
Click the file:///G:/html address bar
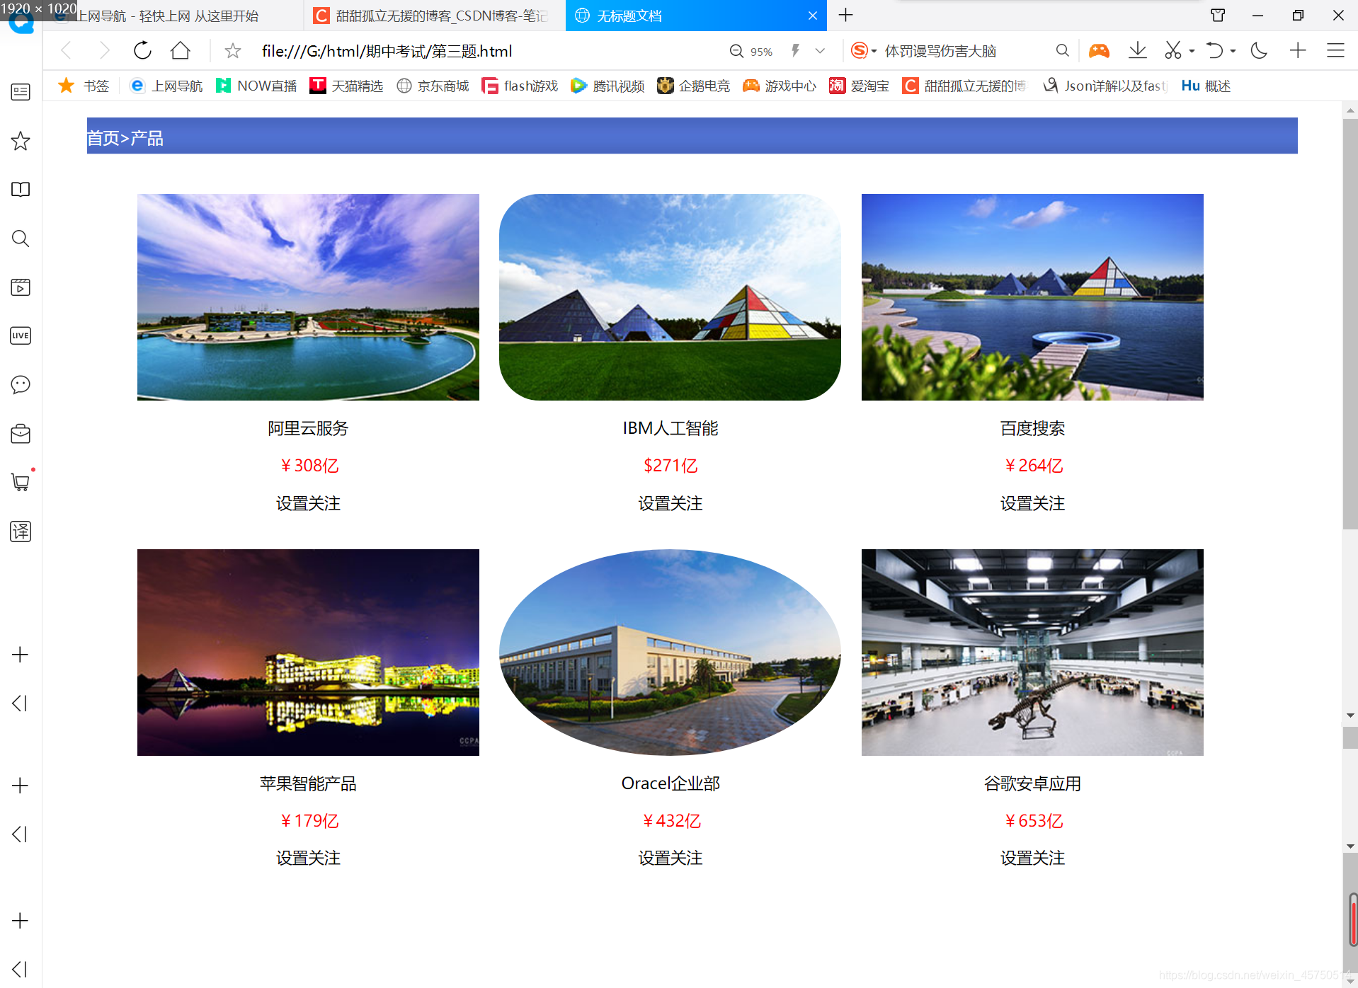point(387,51)
